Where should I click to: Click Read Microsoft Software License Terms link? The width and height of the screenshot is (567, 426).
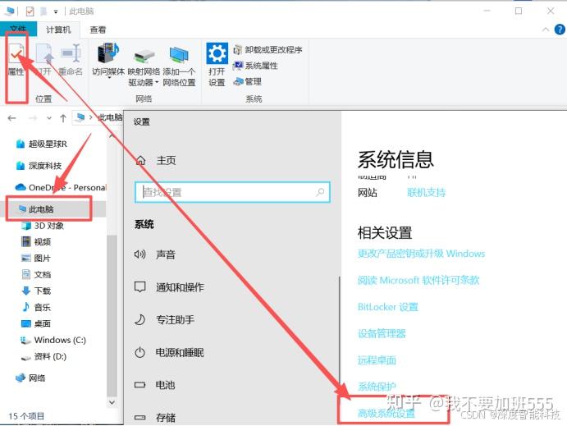coord(418,280)
